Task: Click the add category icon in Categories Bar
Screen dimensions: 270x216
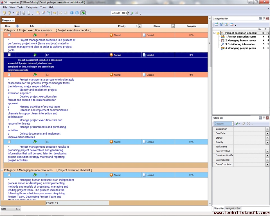Action: point(217,25)
